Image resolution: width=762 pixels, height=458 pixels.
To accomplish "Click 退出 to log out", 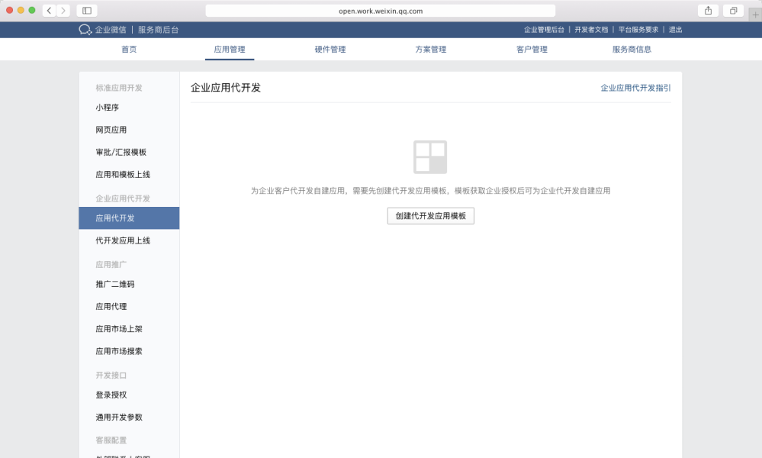I will coord(675,30).
